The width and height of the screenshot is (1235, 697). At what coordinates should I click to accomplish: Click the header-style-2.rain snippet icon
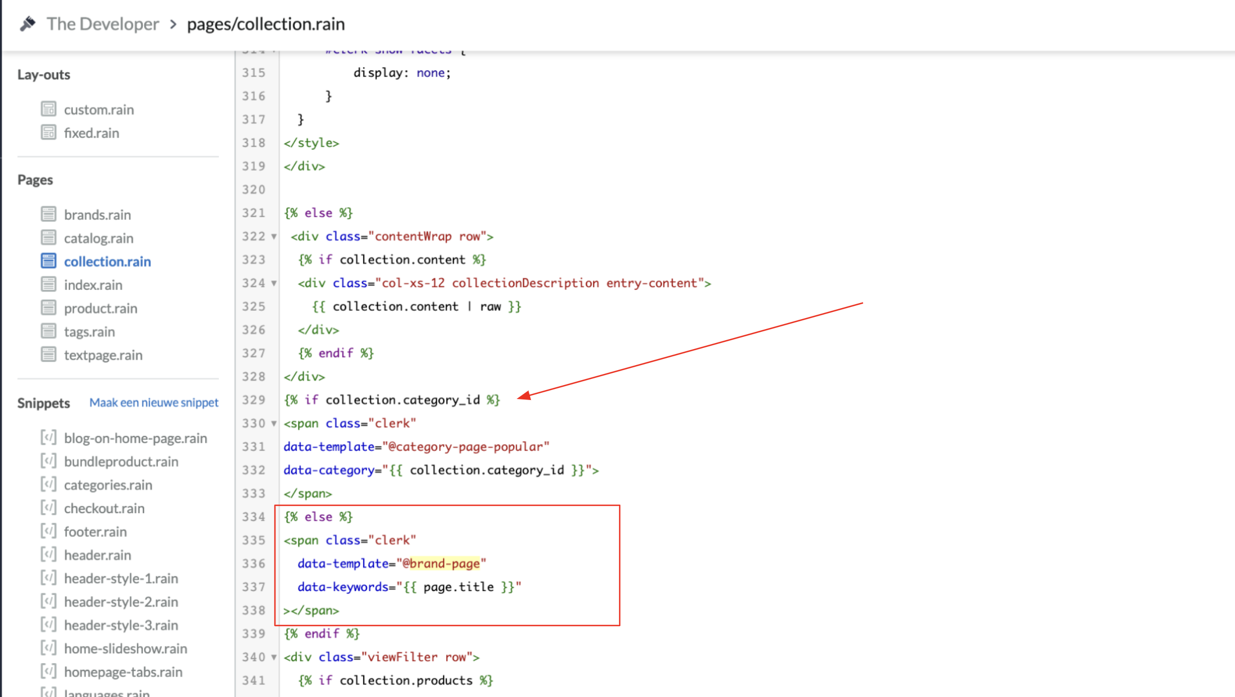49,601
